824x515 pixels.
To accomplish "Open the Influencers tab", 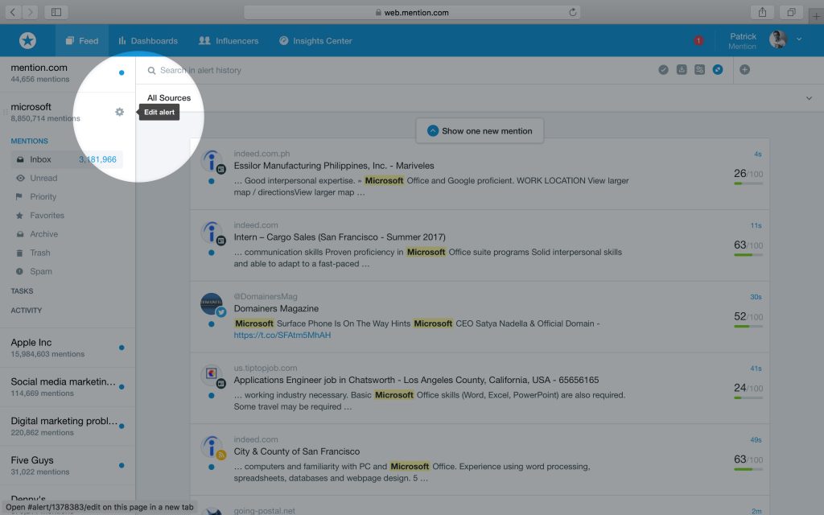I will (229, 40).
